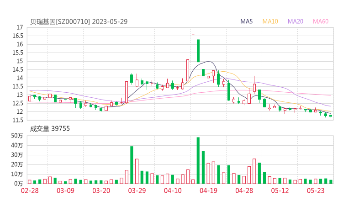Click the 04-10 date axis label
Image resolution: width=338 pixels, height=201 pixels.
click(x=173, y=190)
